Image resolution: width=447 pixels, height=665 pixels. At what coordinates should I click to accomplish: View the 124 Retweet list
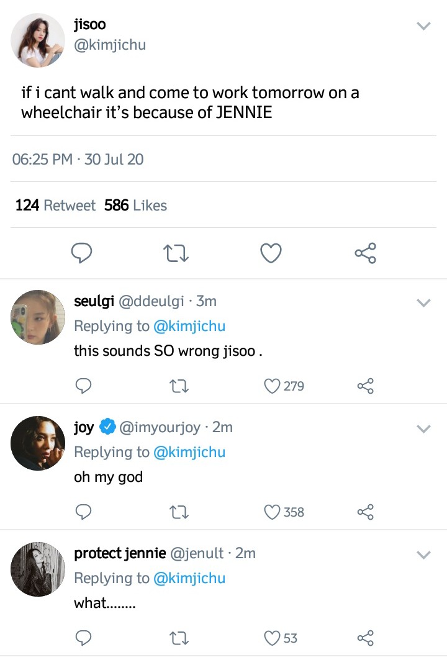coord(55,206)
